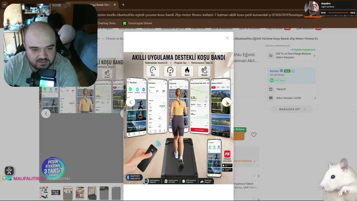Click the Hızlı Satıcı badge
Viewport: 357px width, 201px height.
(x=278, y=80)
